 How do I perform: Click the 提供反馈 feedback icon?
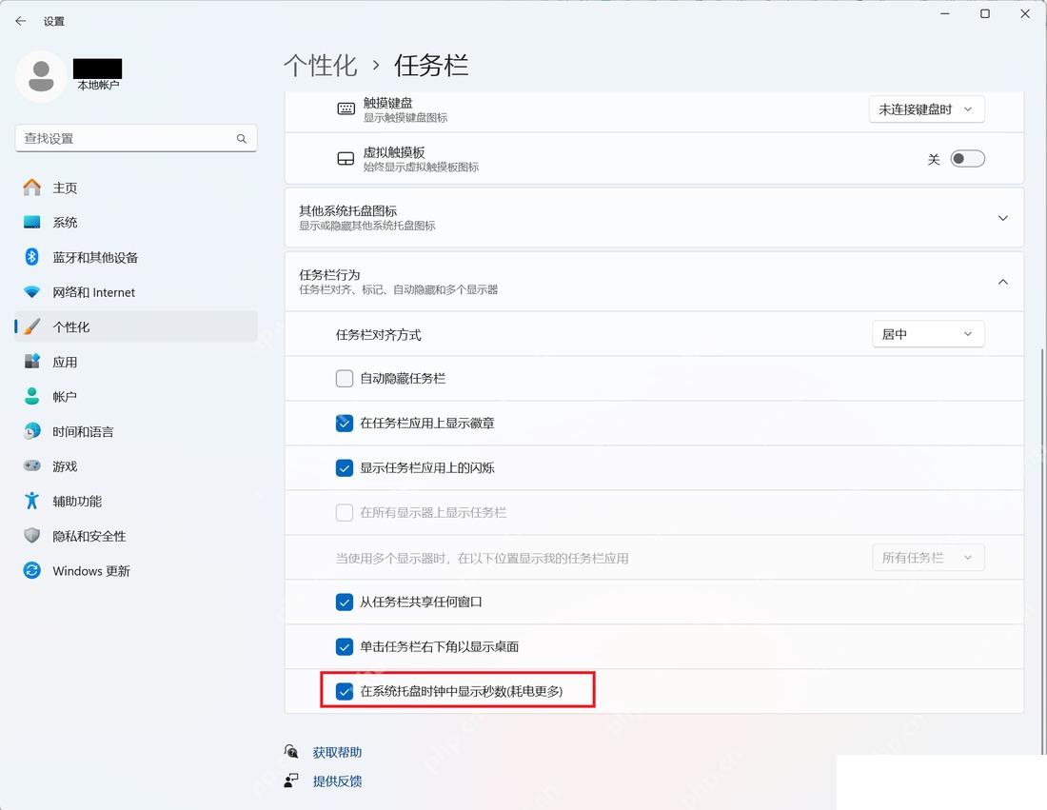click(x=291, y=780)
